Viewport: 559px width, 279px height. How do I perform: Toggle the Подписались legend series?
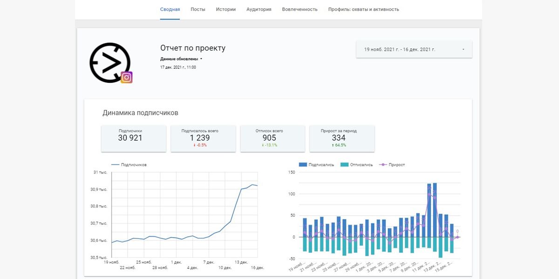pos(316,165)
